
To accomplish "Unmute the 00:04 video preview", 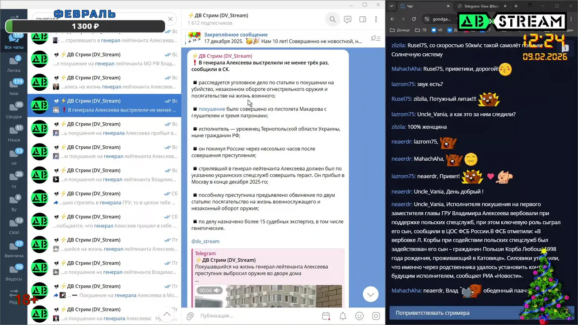I will pyautogui.click(x=217, y=290).
